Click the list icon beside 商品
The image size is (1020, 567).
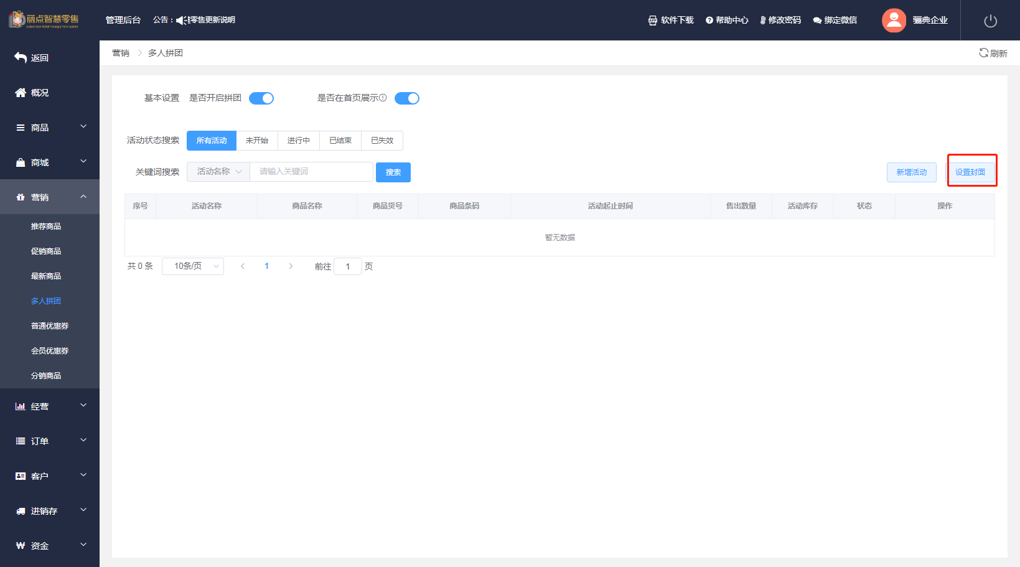[21, 127]
